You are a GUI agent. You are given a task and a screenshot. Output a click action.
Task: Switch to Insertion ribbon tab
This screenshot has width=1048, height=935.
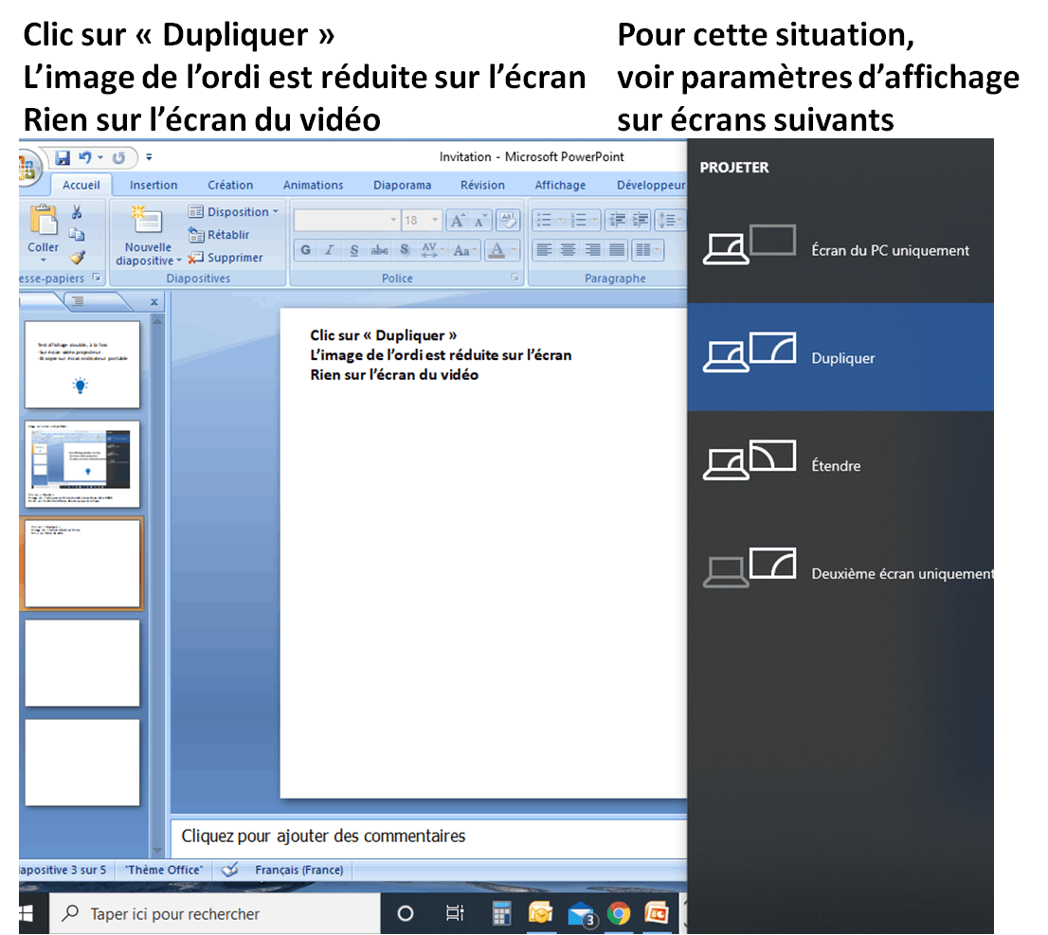[x=154, y=185]
